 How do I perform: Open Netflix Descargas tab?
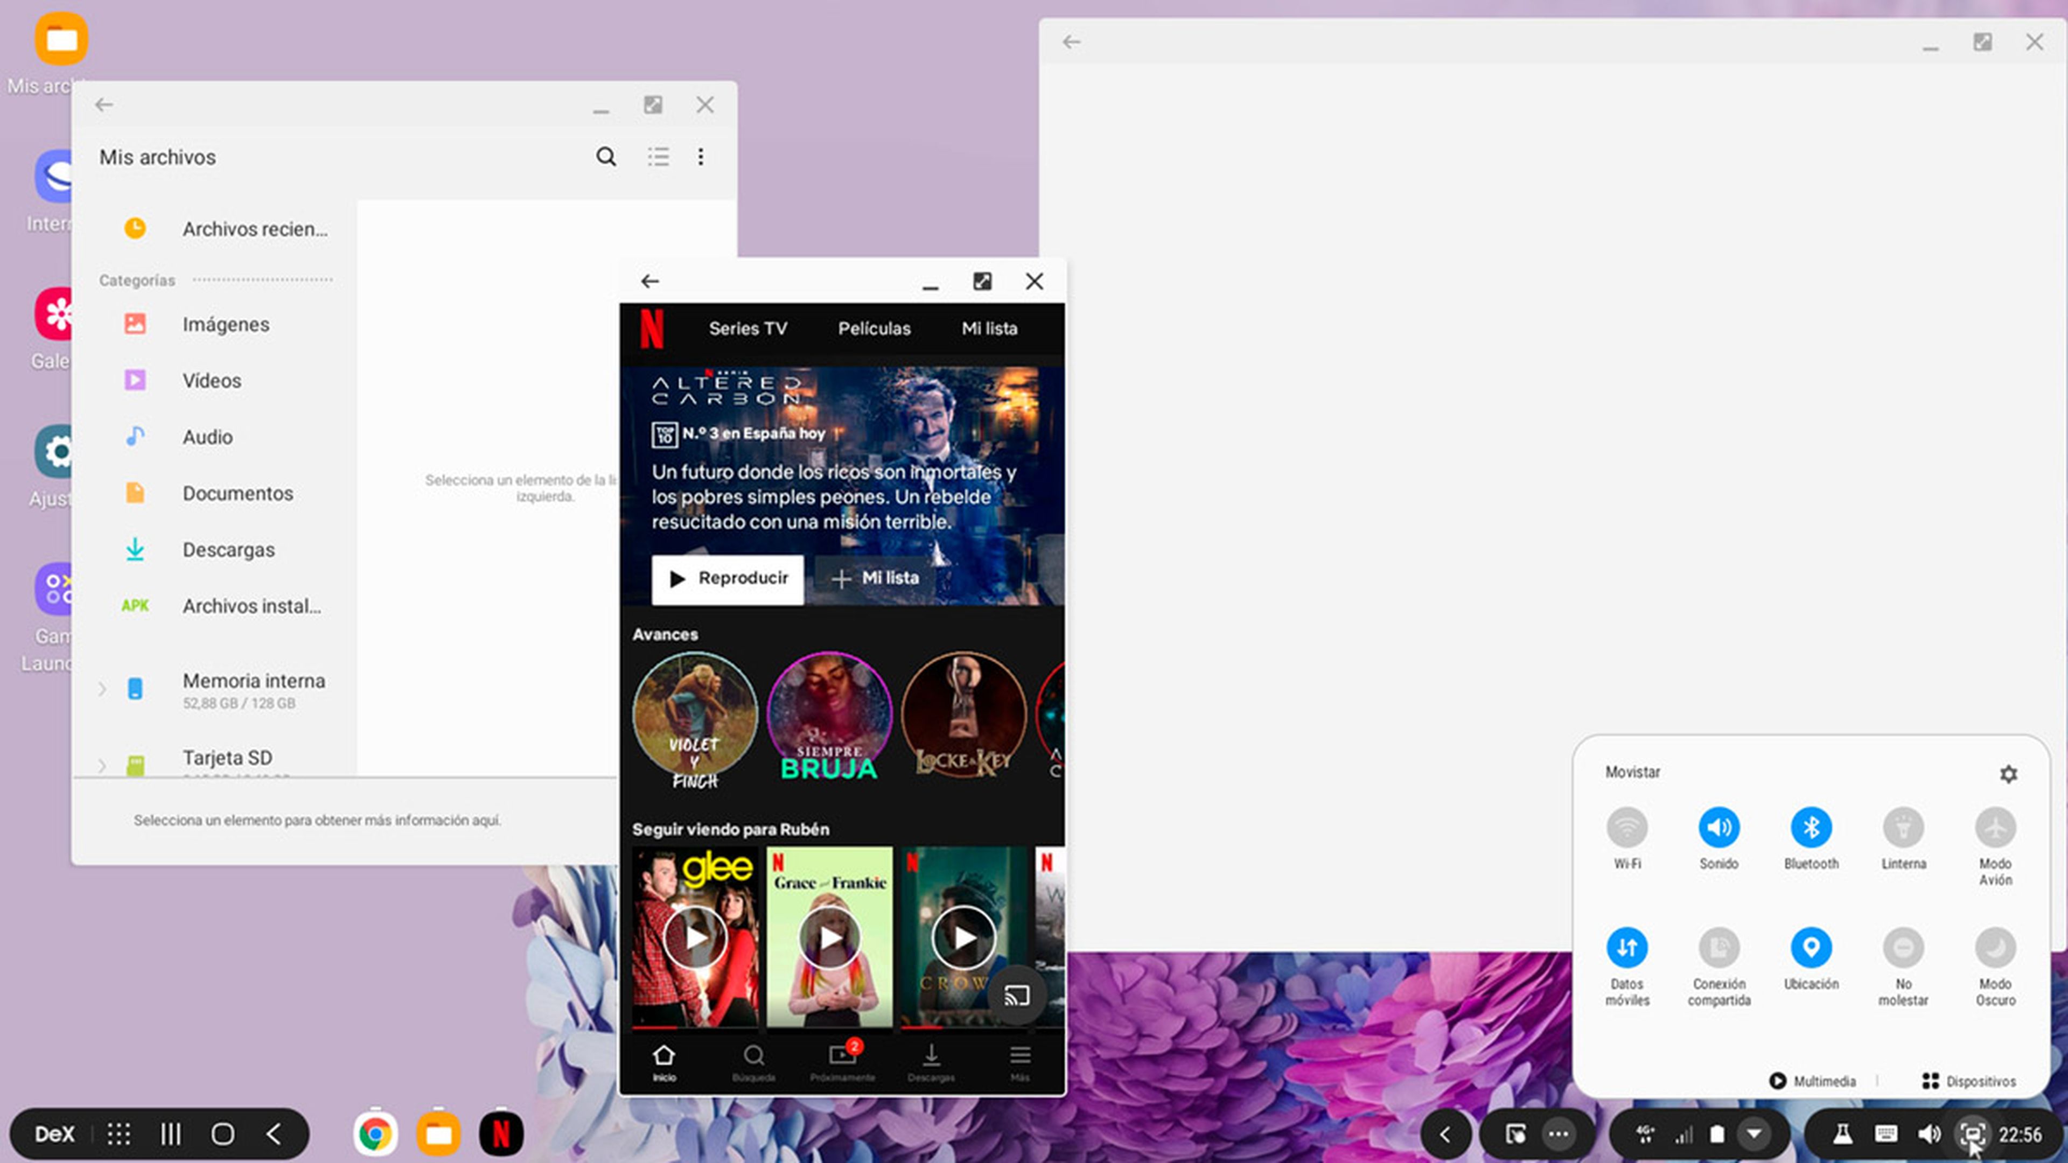[931, 1063]
